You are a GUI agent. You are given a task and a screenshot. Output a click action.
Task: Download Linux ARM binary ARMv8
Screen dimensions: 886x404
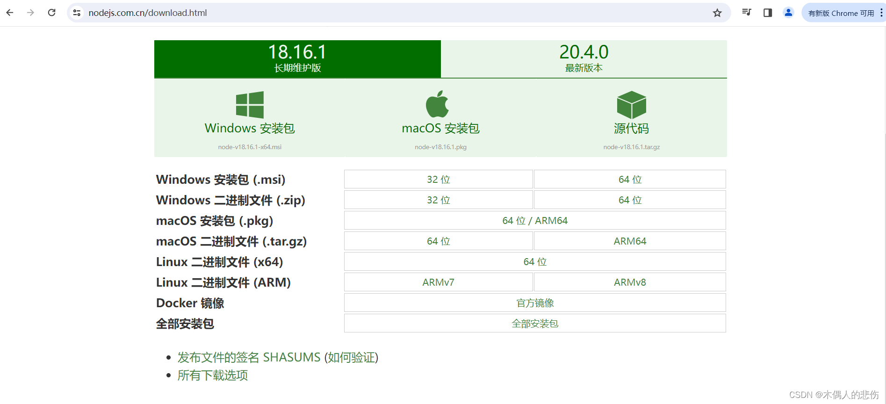(630, 282)
